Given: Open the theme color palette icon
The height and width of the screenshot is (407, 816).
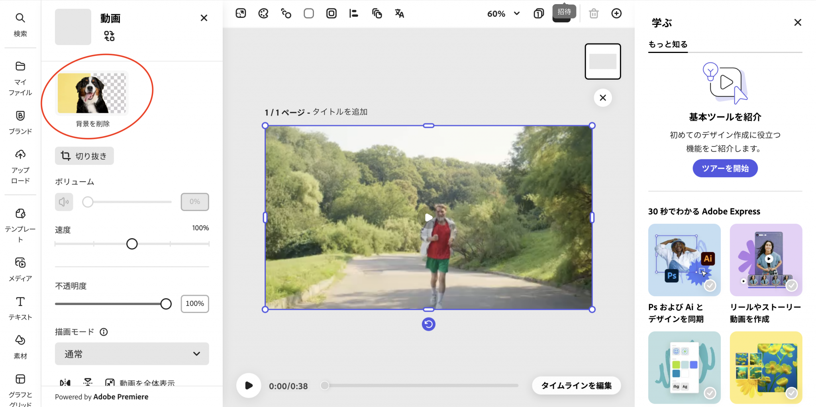Looking at the screenshot, I should [x=263, y=14].
